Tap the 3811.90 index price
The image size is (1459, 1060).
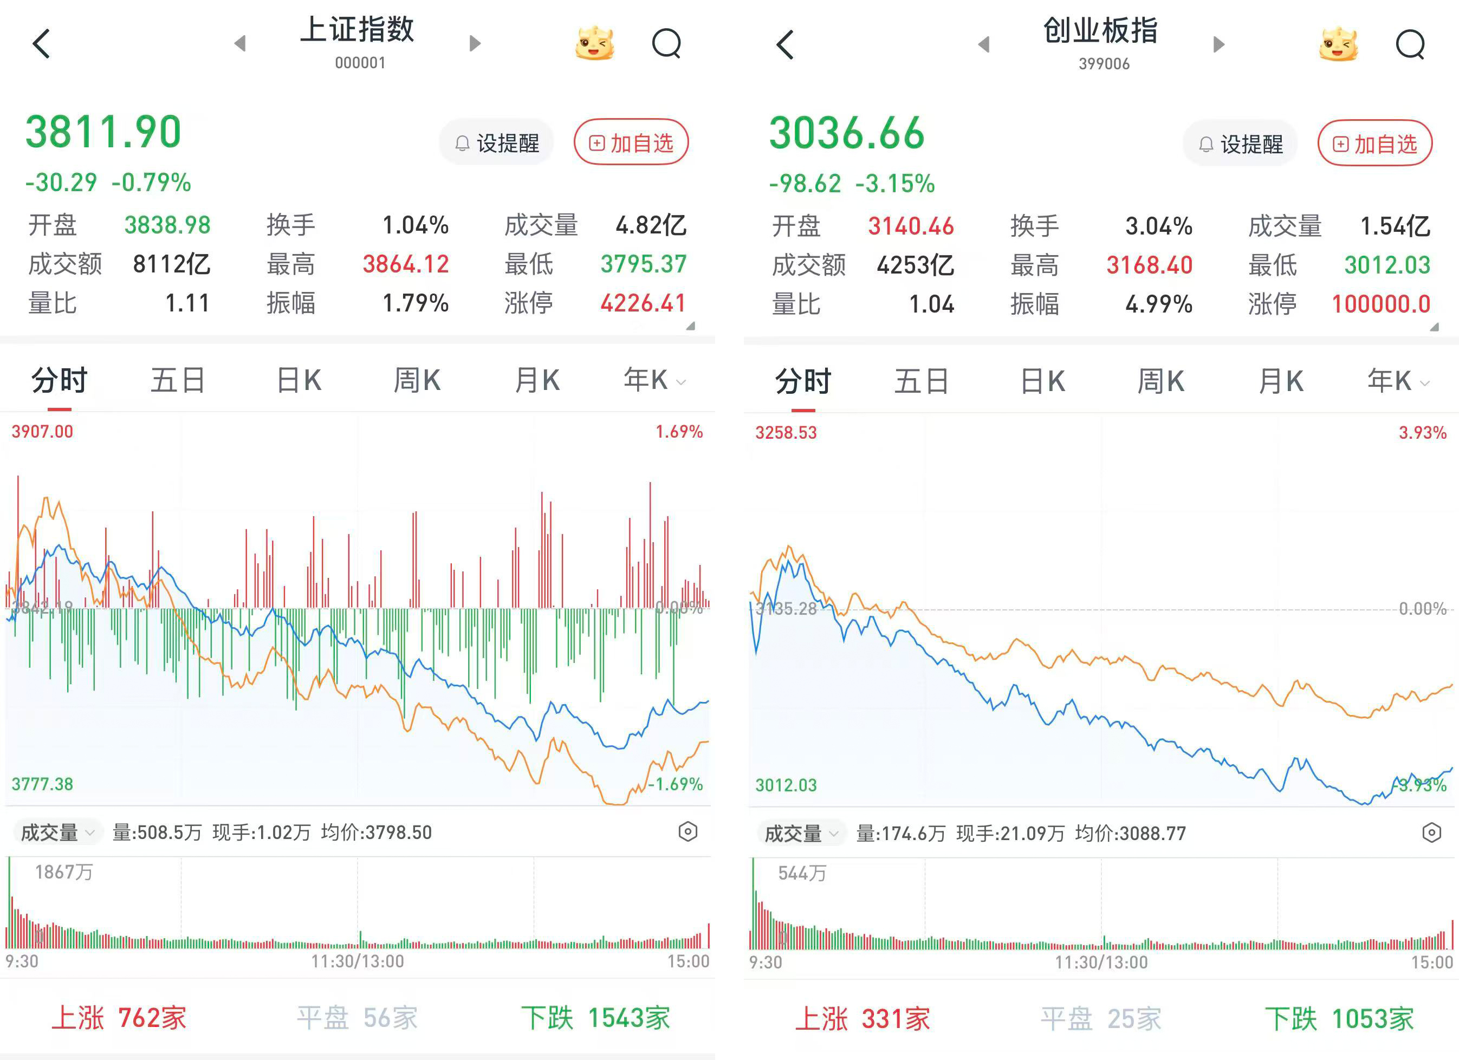tap(103, 132)
